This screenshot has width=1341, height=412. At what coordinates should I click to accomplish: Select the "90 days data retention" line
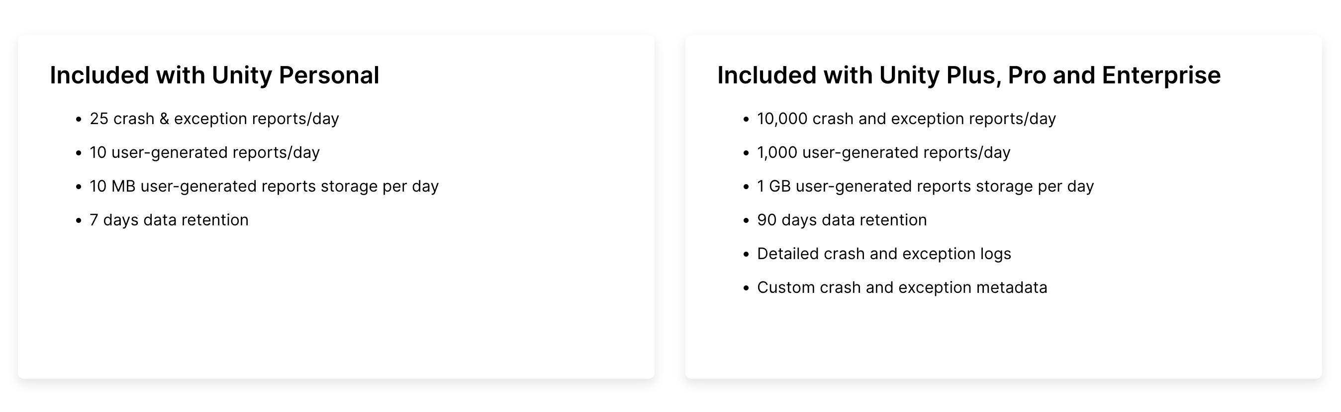coord(841,220)
